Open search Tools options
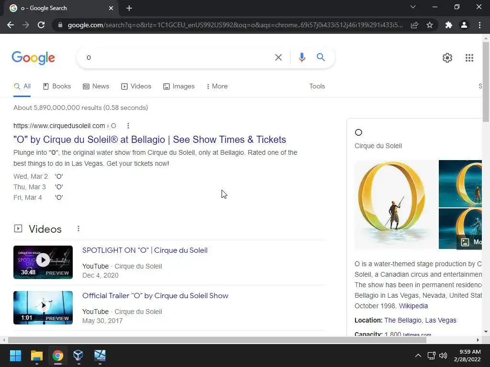This screenshot has width=490, height=367. point(317,86)
